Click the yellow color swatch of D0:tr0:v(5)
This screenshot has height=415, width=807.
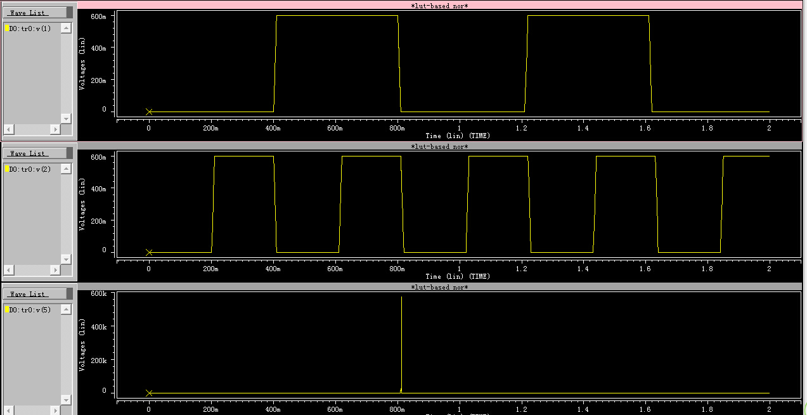pos(6,310)
